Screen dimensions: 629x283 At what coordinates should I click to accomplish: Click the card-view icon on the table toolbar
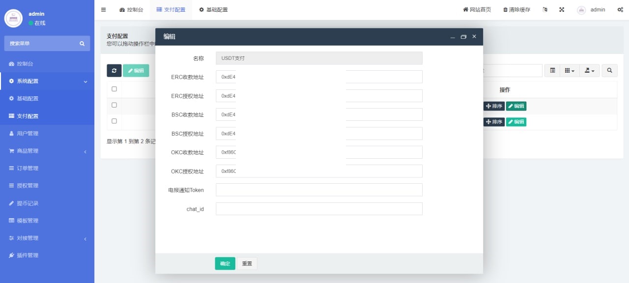551,70
